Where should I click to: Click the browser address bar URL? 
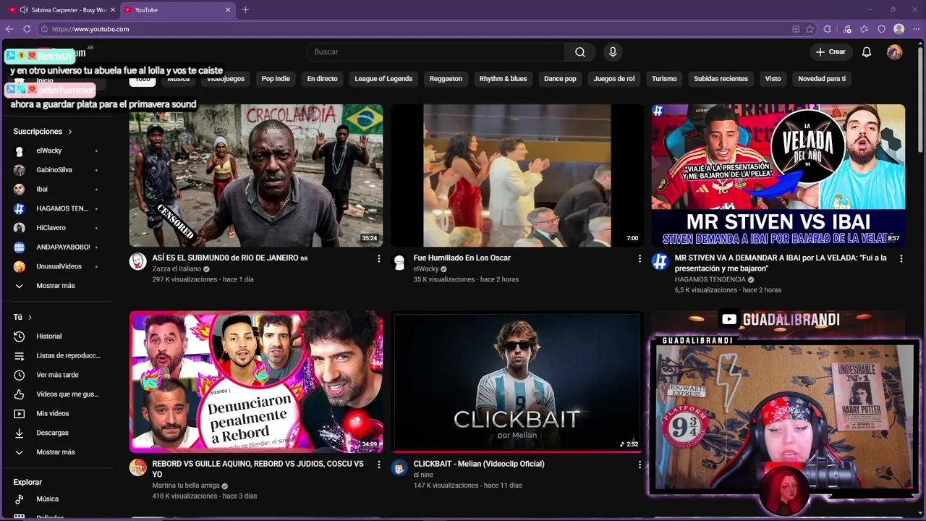tap(90, 29)
